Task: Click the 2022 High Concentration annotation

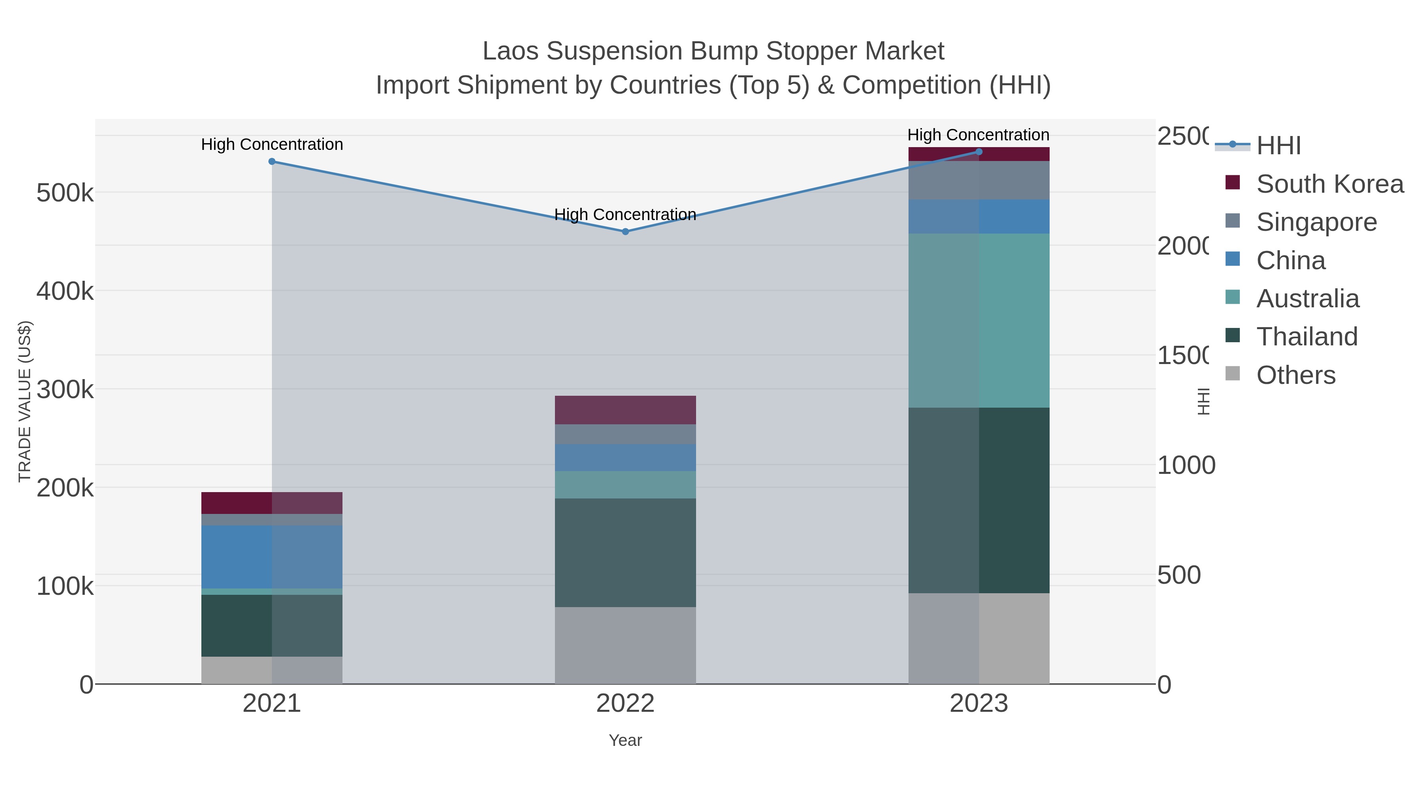Action: coord(626,215)
